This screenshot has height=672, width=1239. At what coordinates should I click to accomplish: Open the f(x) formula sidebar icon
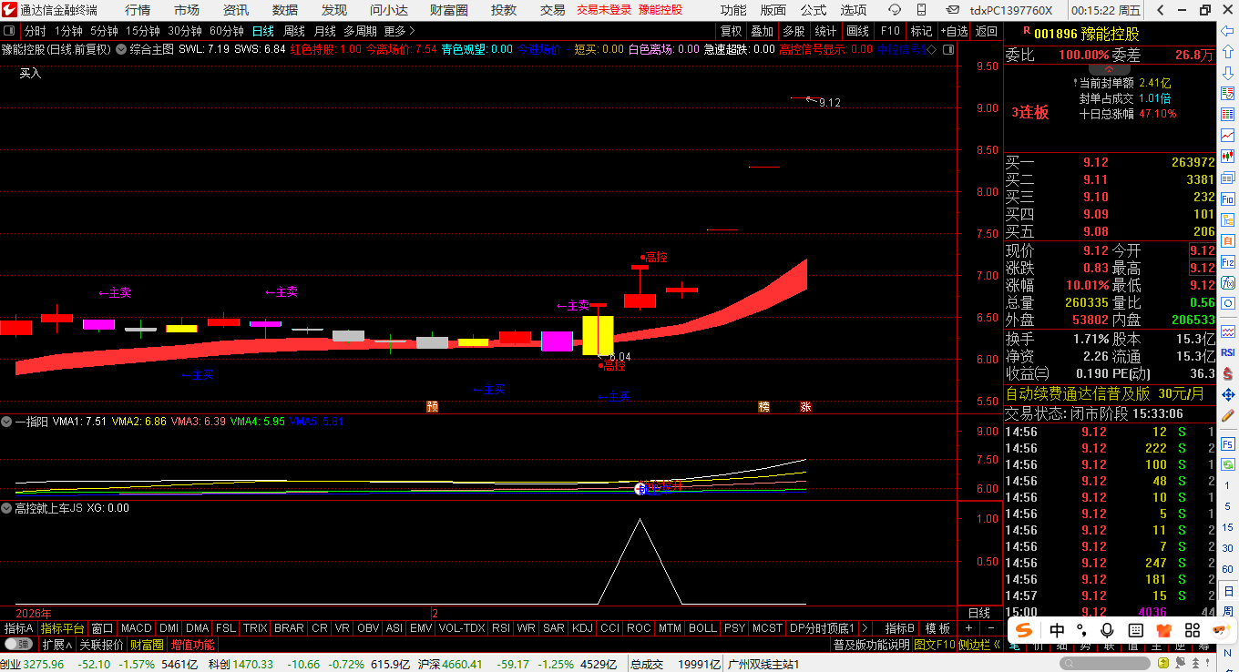[x=1227, y=282]
